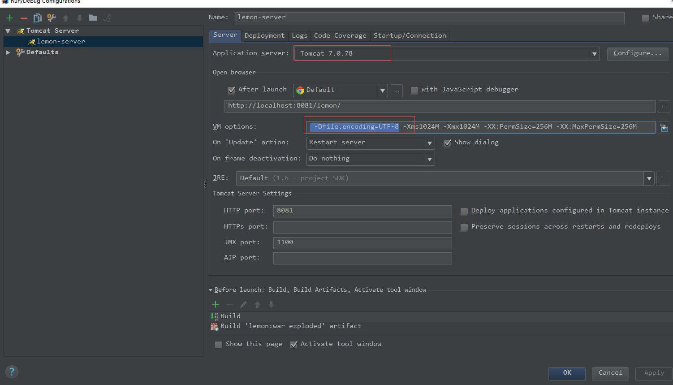Open the Application server dropdown
Image resolution: width=673 pixels, height=385 pixels.
tap(594, 54)
